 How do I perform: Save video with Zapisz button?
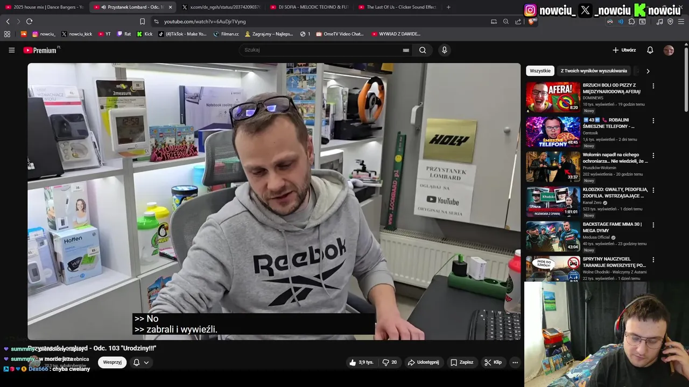pyautogui.click(x=462, y=362)
